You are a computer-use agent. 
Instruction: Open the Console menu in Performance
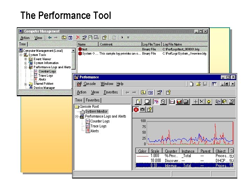click(90, 84)
